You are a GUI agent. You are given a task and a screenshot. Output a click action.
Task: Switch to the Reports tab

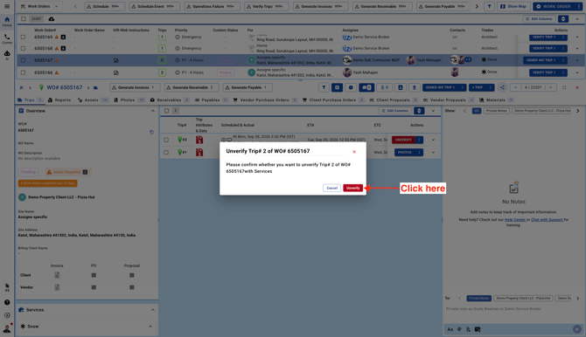pyautogui.click(x=59, y=100)
